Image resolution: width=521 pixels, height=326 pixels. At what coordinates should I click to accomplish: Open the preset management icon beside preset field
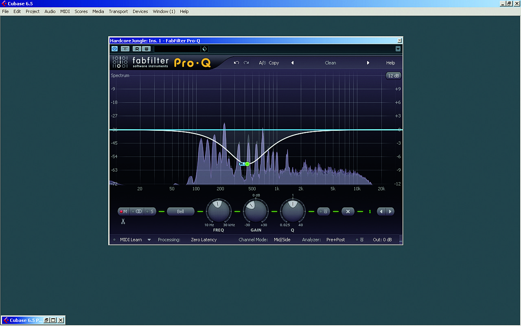coord(204,49)
